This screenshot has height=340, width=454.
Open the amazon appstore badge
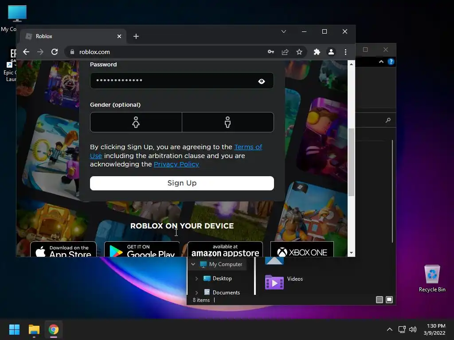coord(225,249)
